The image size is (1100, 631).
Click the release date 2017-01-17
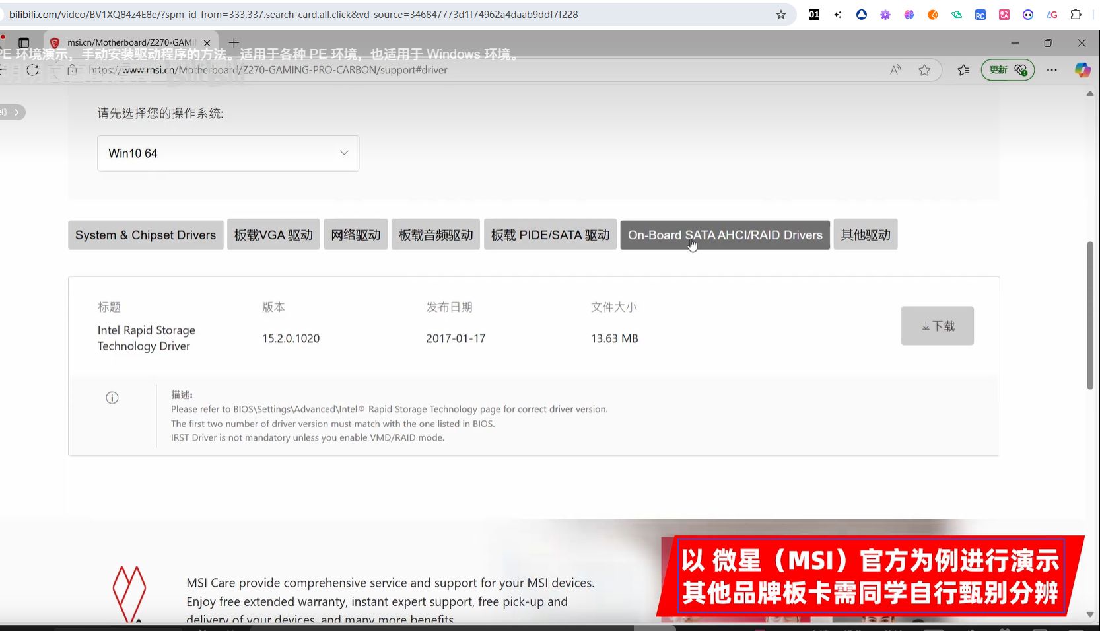point(456,338)
